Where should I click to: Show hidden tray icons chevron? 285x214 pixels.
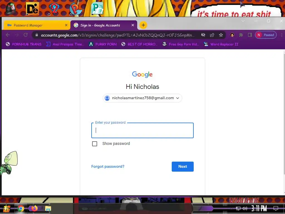pyautogui.click(x=231, y=208)
